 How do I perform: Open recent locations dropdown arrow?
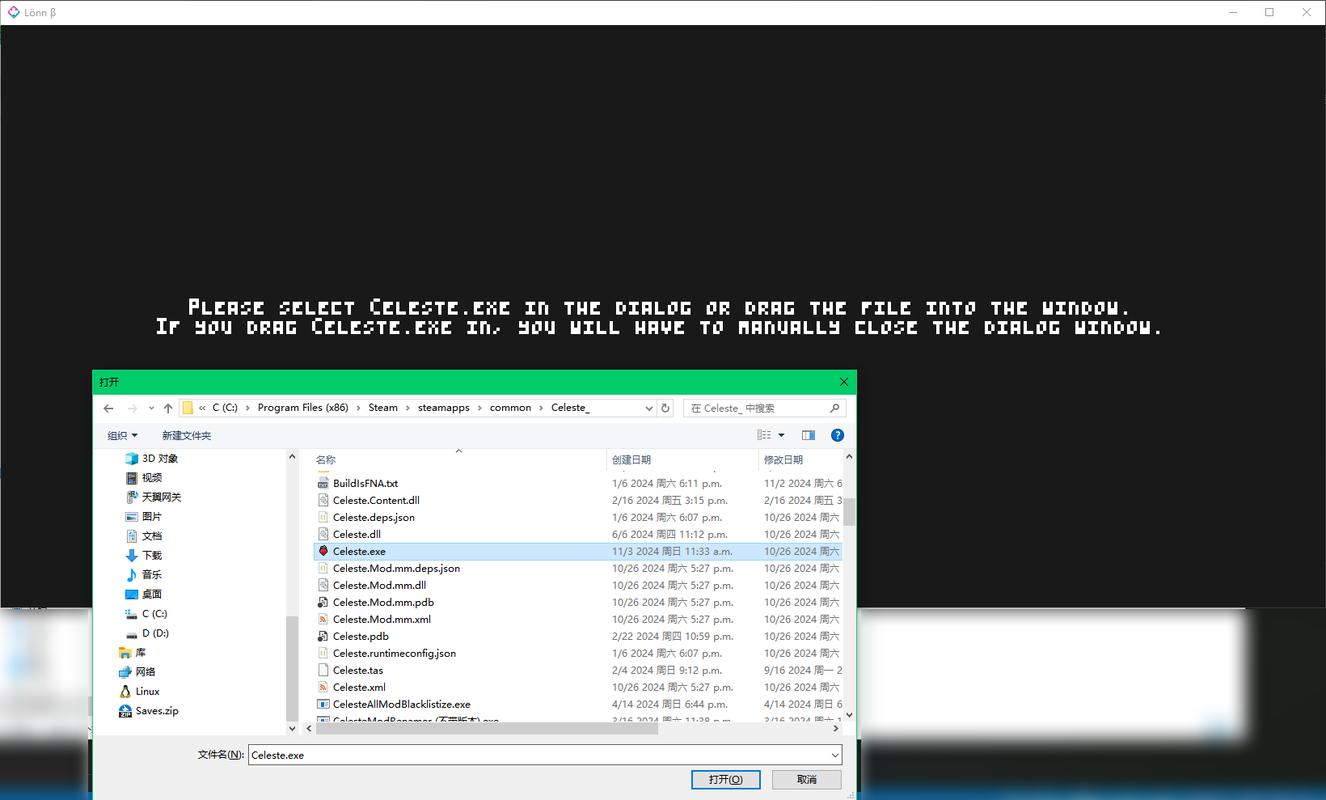(151, 408)
